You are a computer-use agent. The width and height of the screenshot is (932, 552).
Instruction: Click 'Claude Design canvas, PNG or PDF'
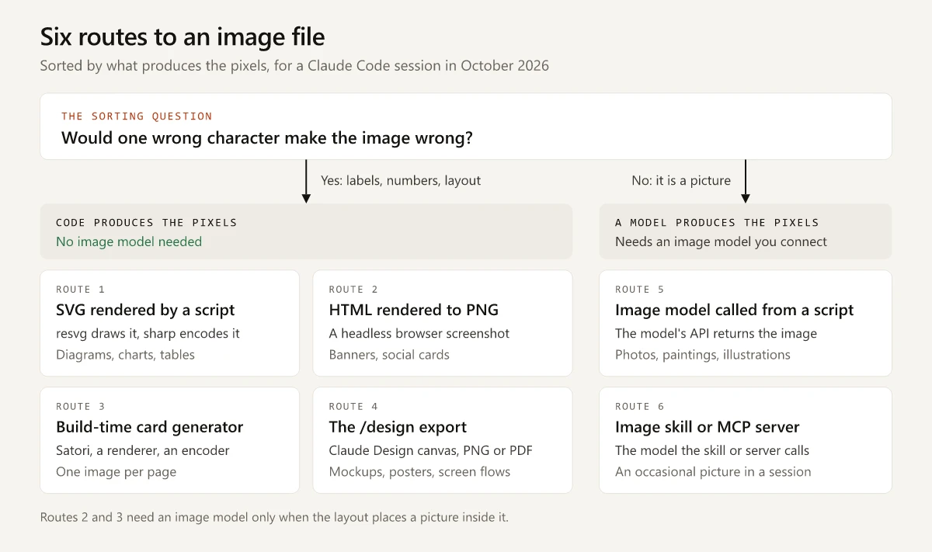[430, 450]
